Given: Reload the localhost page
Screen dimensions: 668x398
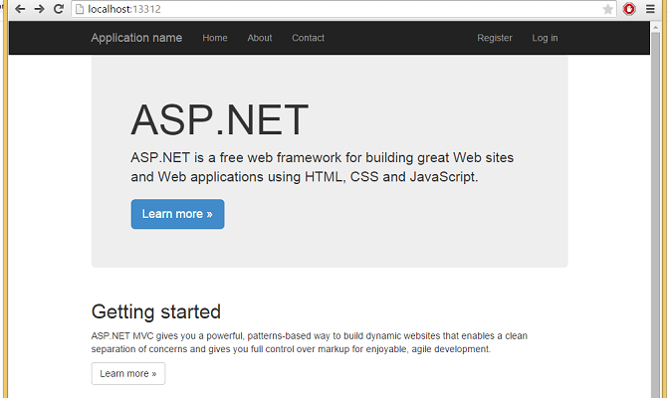Looking at the screenshot, I should pyautogui.click(x=59, y=9).
